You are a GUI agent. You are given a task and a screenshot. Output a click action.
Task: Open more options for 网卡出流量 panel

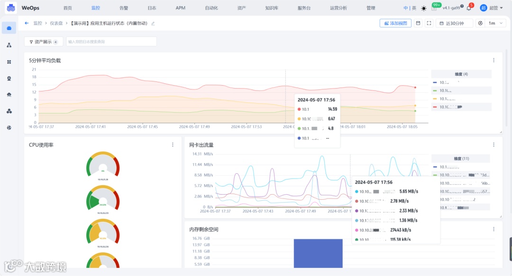[x=494, y=145]
